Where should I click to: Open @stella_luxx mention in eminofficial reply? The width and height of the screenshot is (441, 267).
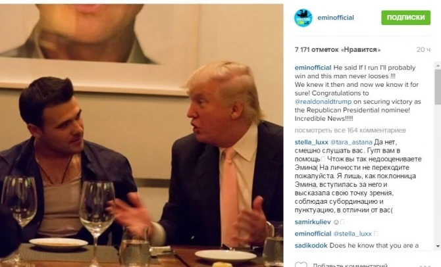(352, 234)
